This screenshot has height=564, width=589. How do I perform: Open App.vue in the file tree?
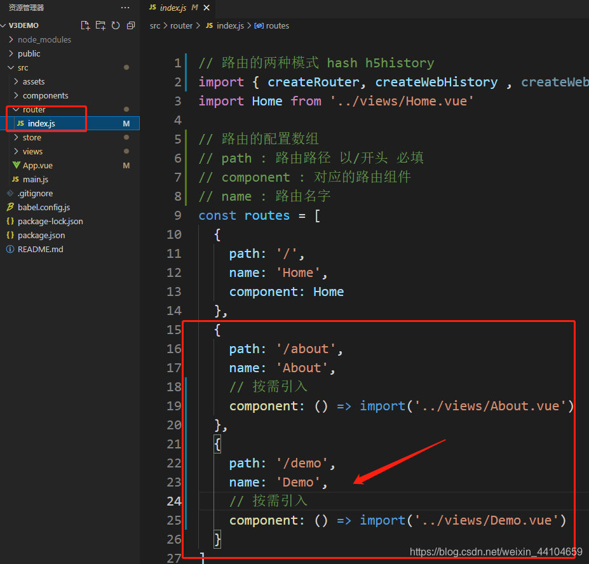[70, 166]
